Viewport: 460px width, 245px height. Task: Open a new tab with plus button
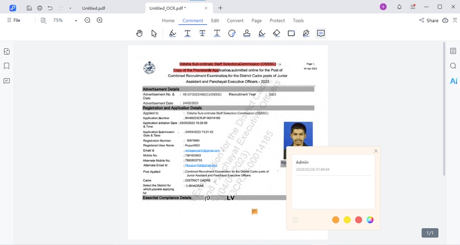tap(220, 8)
